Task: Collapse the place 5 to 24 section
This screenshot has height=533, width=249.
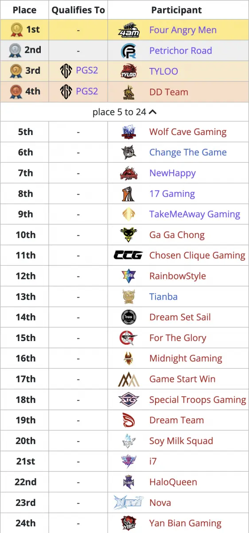Action: (x=124, y=112)
